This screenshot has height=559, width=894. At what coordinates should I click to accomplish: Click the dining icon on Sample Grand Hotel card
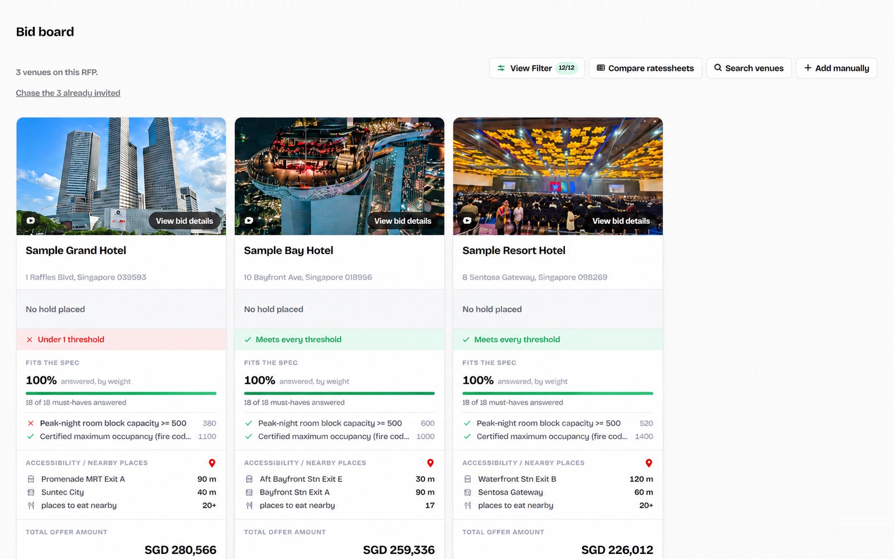(x=31, y=505)
